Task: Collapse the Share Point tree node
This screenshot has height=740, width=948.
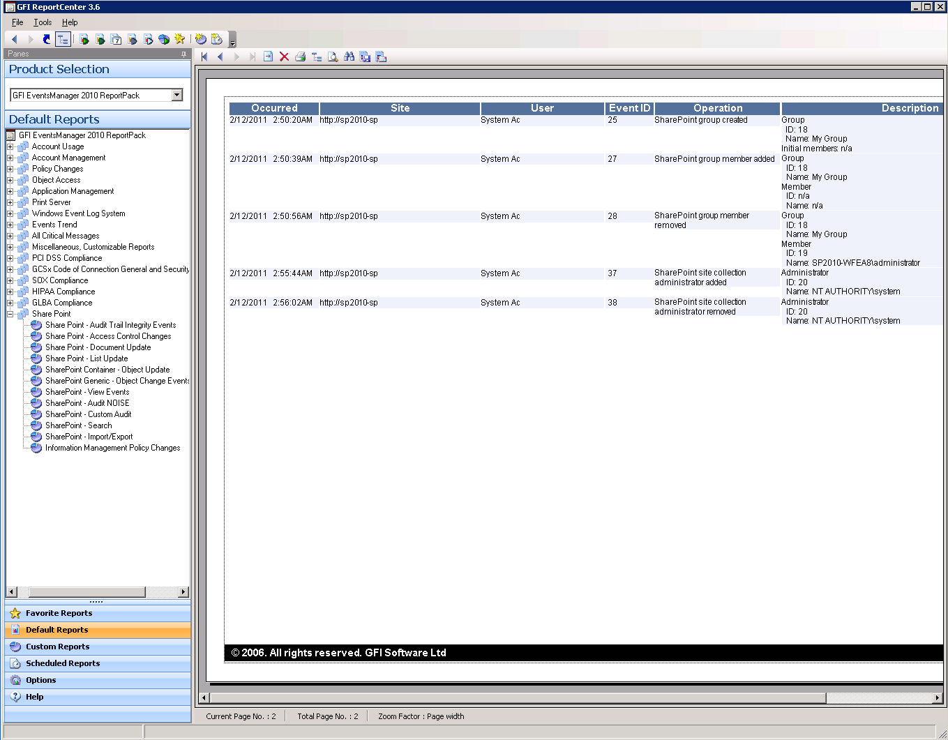Action: pos(10,314)
